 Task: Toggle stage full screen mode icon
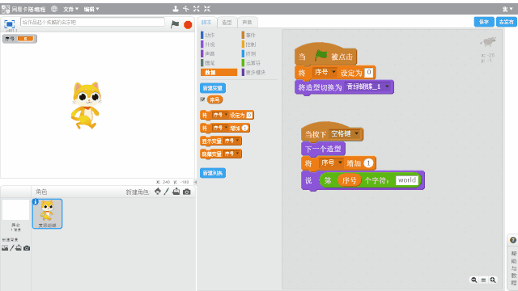pos(9,24)
